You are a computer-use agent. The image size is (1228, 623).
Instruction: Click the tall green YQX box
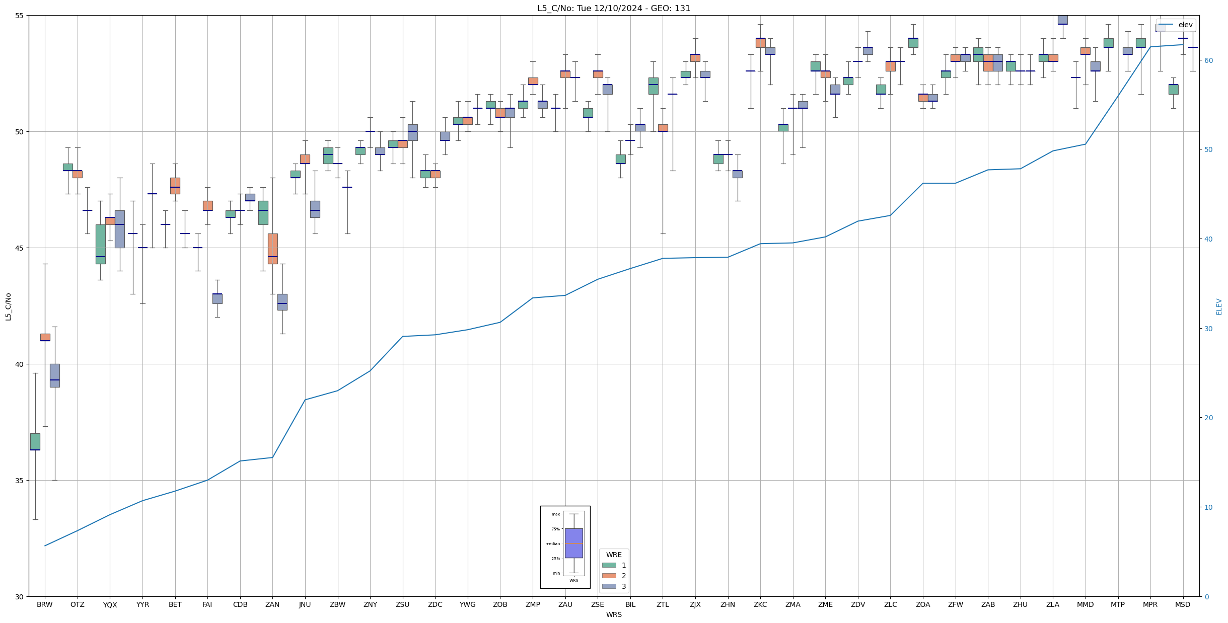click(100, 244)
